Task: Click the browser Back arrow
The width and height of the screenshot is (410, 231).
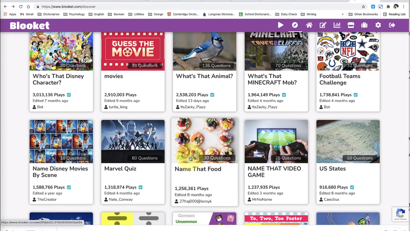Action: [5, 7]
